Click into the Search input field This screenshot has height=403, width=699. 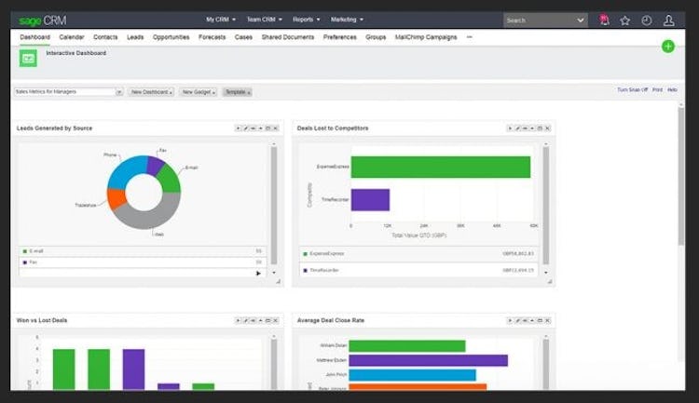(x=540, y=20)
